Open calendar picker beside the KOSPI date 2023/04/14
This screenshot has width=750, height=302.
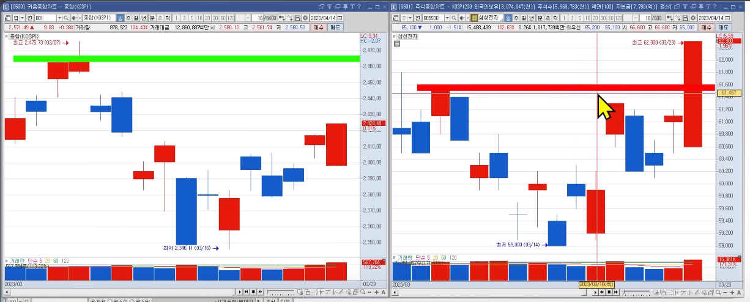340,18
